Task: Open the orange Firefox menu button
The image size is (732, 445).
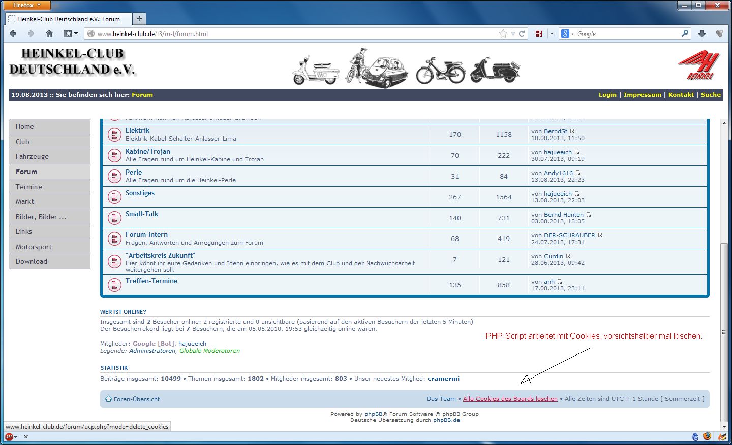Action: [27, 5]
